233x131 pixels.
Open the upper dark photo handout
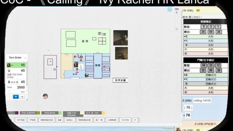pyautogui.click(x=121, y=38)
